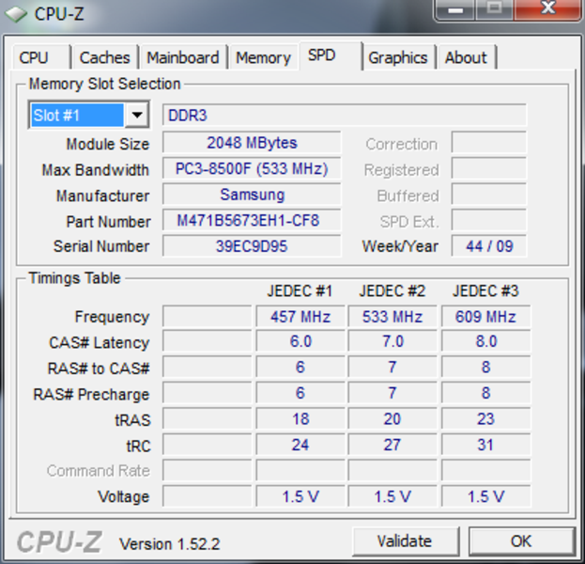Viewport: 585px width, 564px height.
Task: Click the JEDEC #2 frequency 533 MHz cell
Action: pyautogui.click(x=393, y=317)
